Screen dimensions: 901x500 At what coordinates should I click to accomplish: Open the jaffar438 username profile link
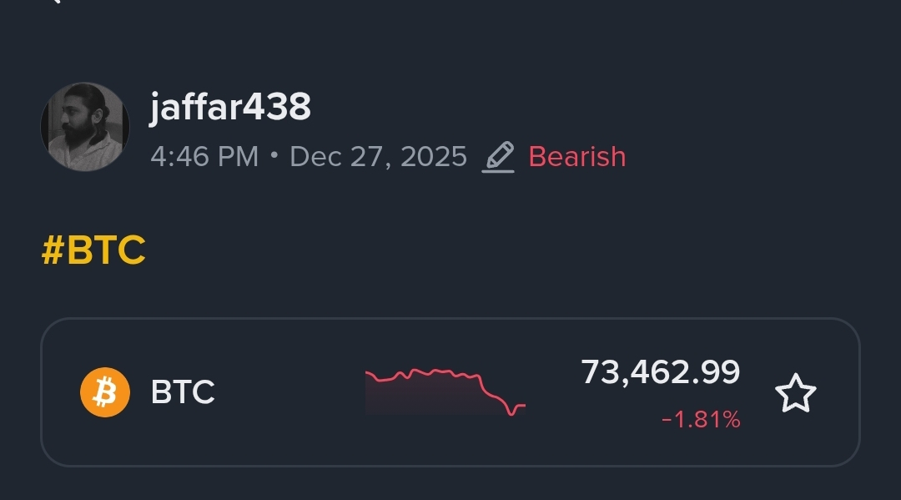click(230, 108)
